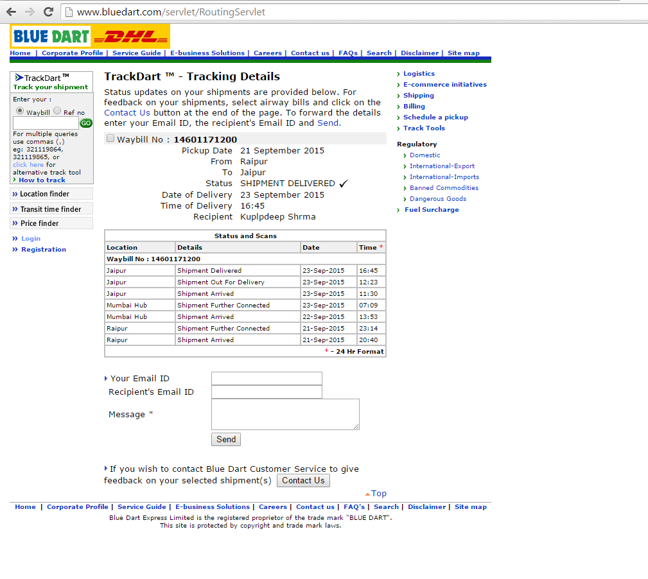Open E-commerce initiatives link
This screenshot has height=579, width=648.
[445, 84]
